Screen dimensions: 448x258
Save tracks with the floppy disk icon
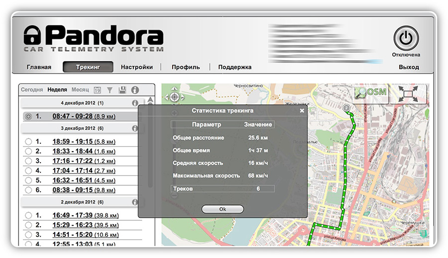click(122, 90)
